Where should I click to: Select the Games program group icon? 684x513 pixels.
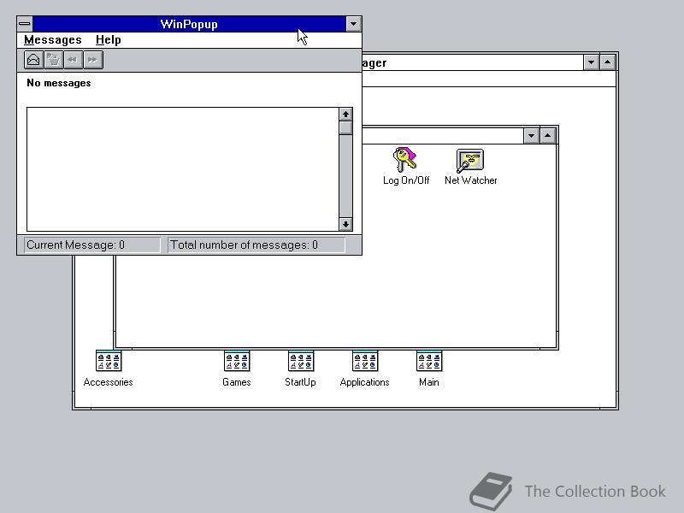237,369
